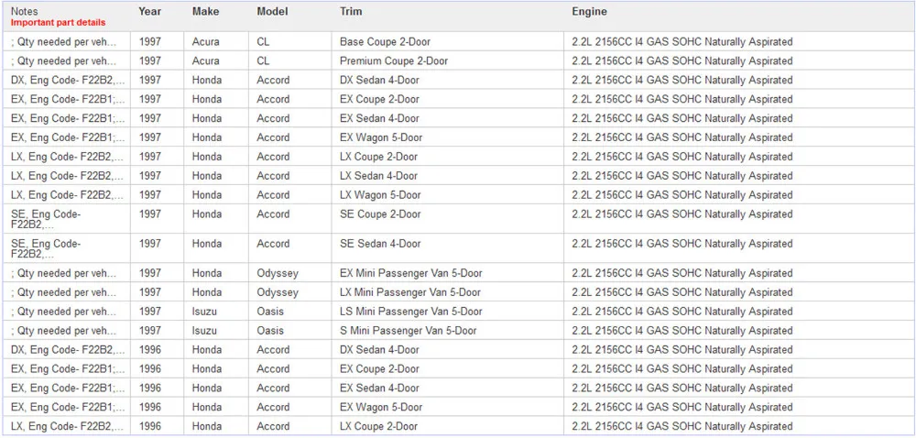Image resolution: width=916 pixels, height=438 pixels.
Task: Click the Model column header
Action: (x=272, y=11)
